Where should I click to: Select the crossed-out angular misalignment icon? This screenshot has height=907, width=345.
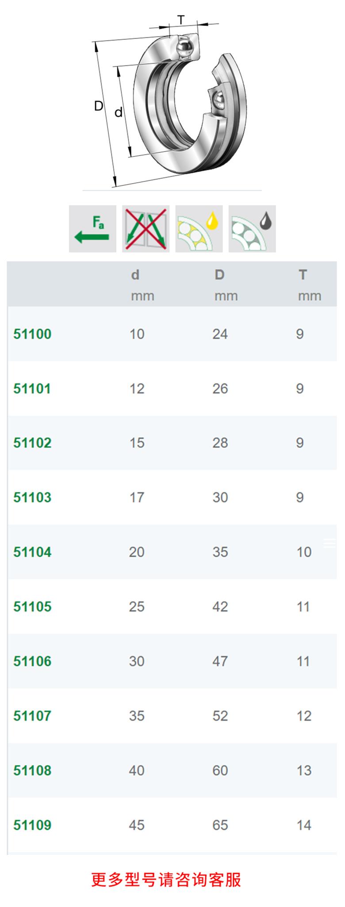(146, 229)
